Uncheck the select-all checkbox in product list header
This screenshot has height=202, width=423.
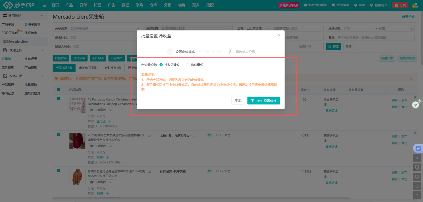(x=58, y=90)
